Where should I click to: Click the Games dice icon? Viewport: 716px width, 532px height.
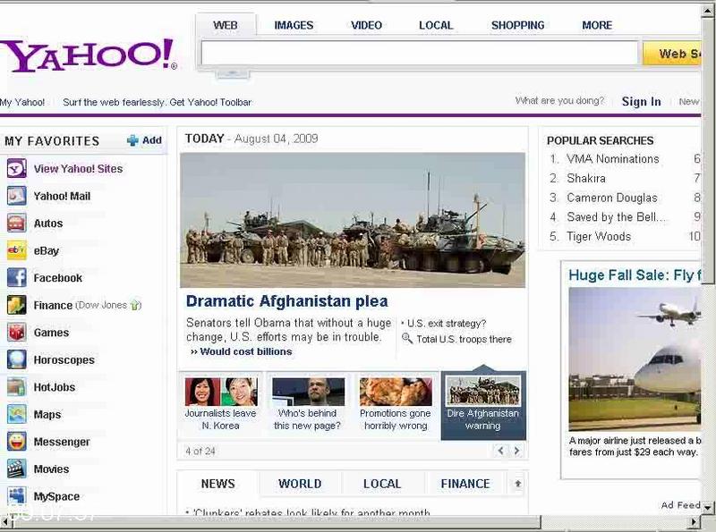16,333
